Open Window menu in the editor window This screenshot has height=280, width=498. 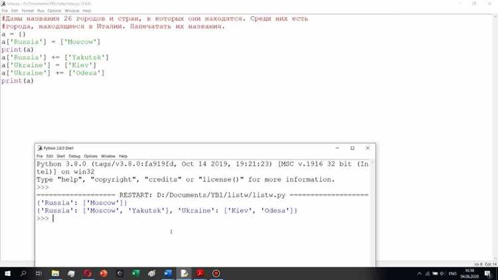tap(72, 11)
